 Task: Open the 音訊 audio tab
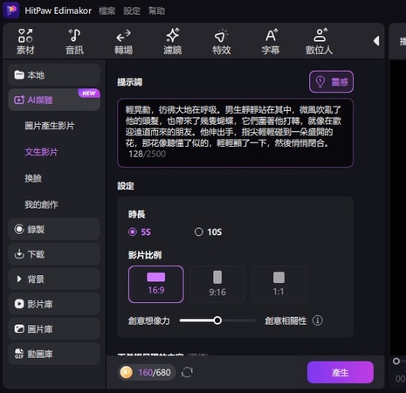click(x=74, y=42)
